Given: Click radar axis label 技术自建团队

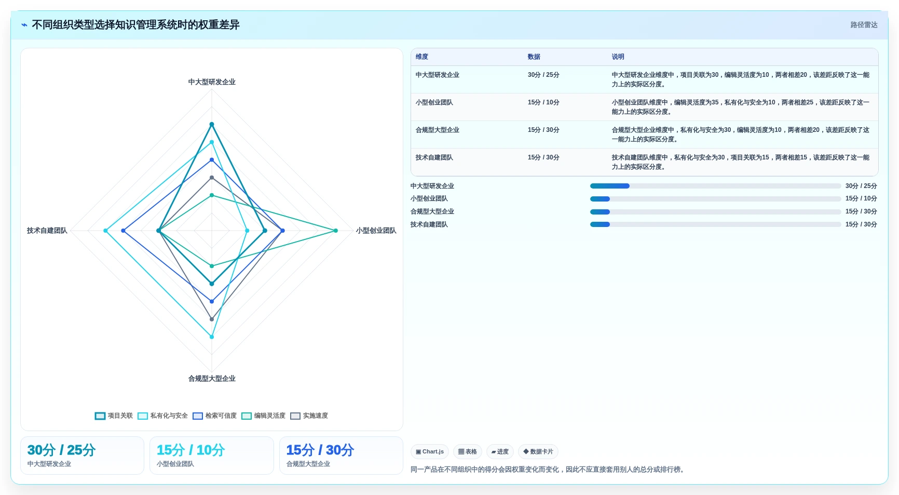Looking at the screenshot, I should click(47, 231).
